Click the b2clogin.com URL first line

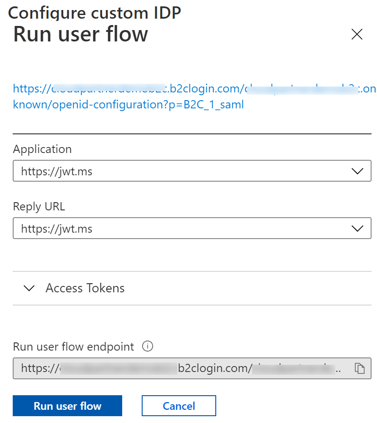194,88
